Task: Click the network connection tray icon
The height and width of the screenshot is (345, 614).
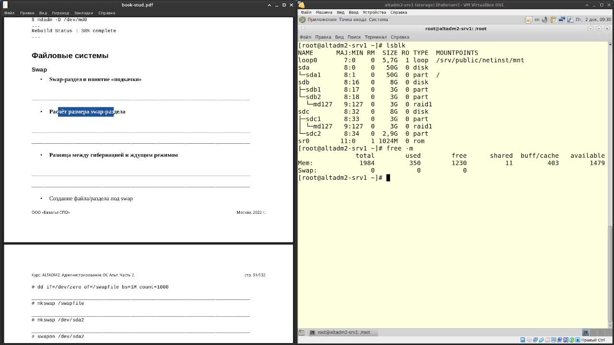Action: point(561,20)
